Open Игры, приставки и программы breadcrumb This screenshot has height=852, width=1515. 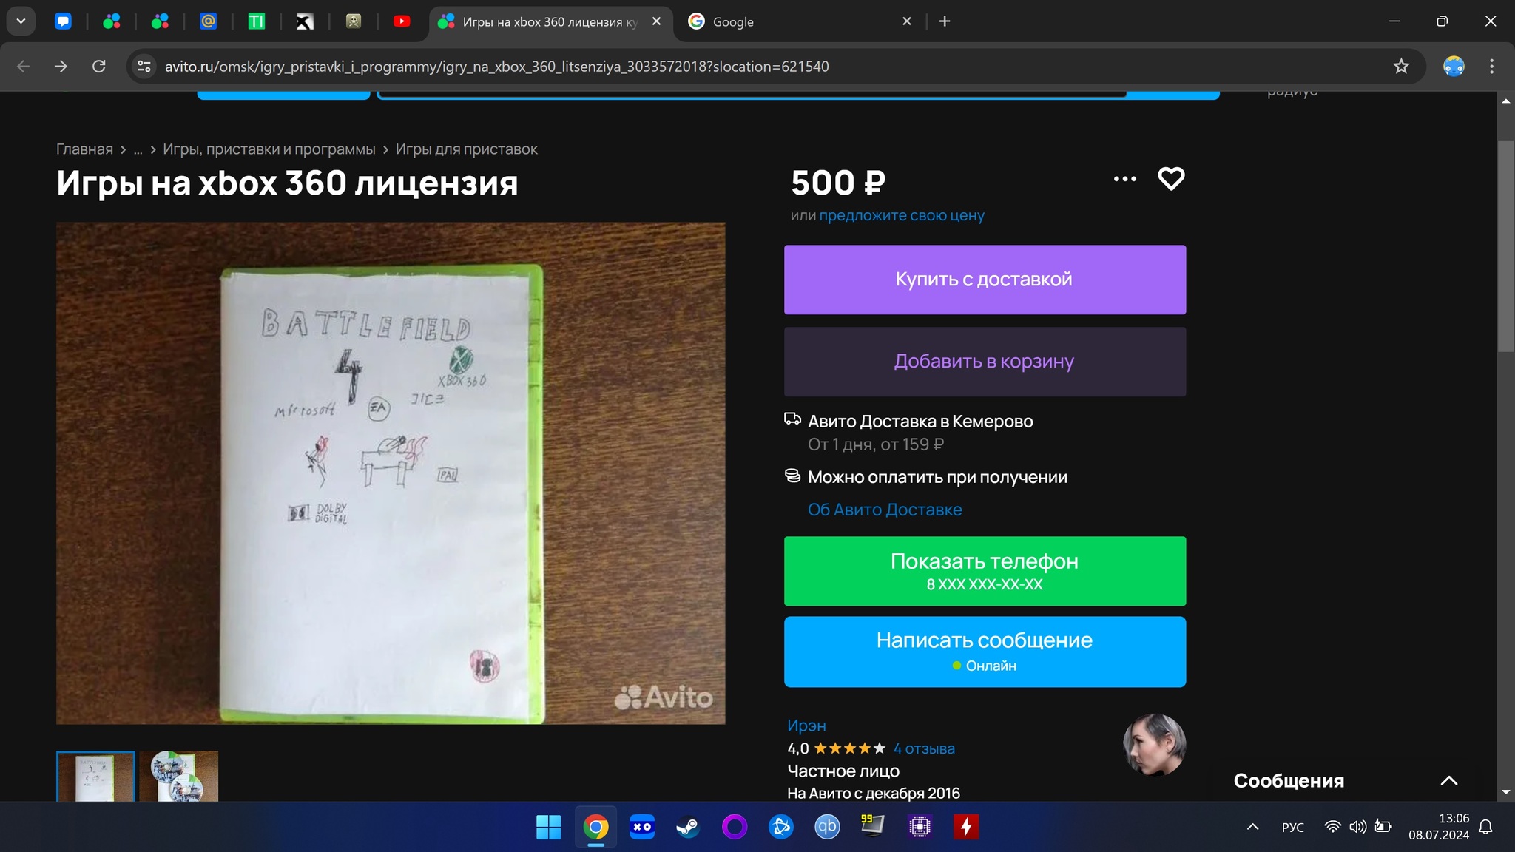(269, 149)
